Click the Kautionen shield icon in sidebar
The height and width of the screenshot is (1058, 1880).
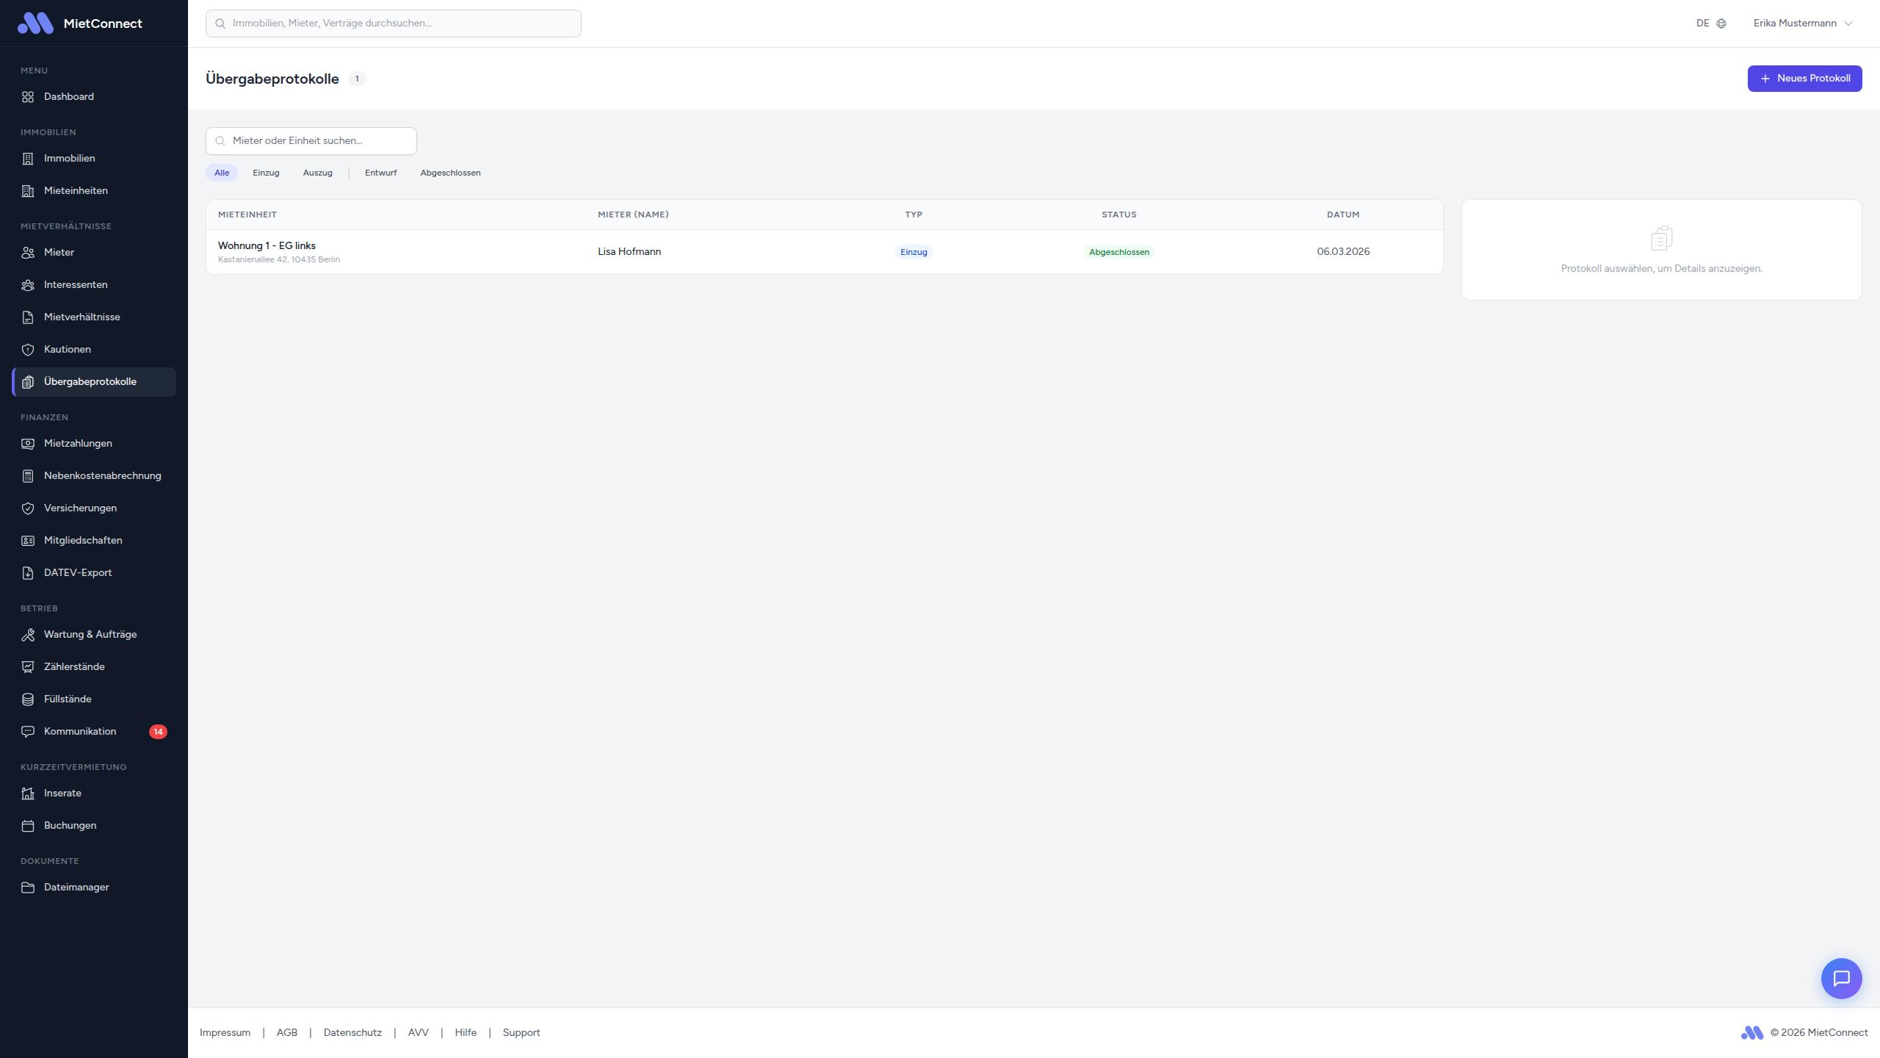click(x=28, y=350)
